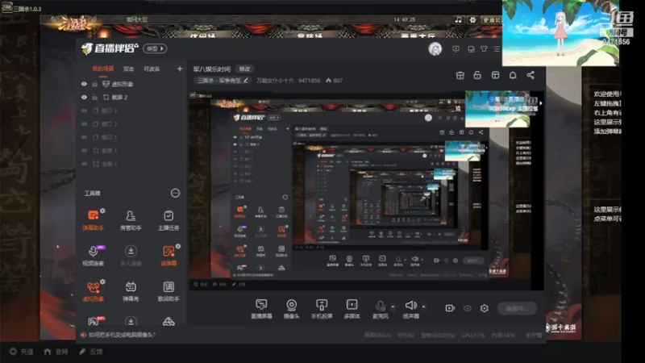Open the 歌词助手 tool

tap(169, 291)
